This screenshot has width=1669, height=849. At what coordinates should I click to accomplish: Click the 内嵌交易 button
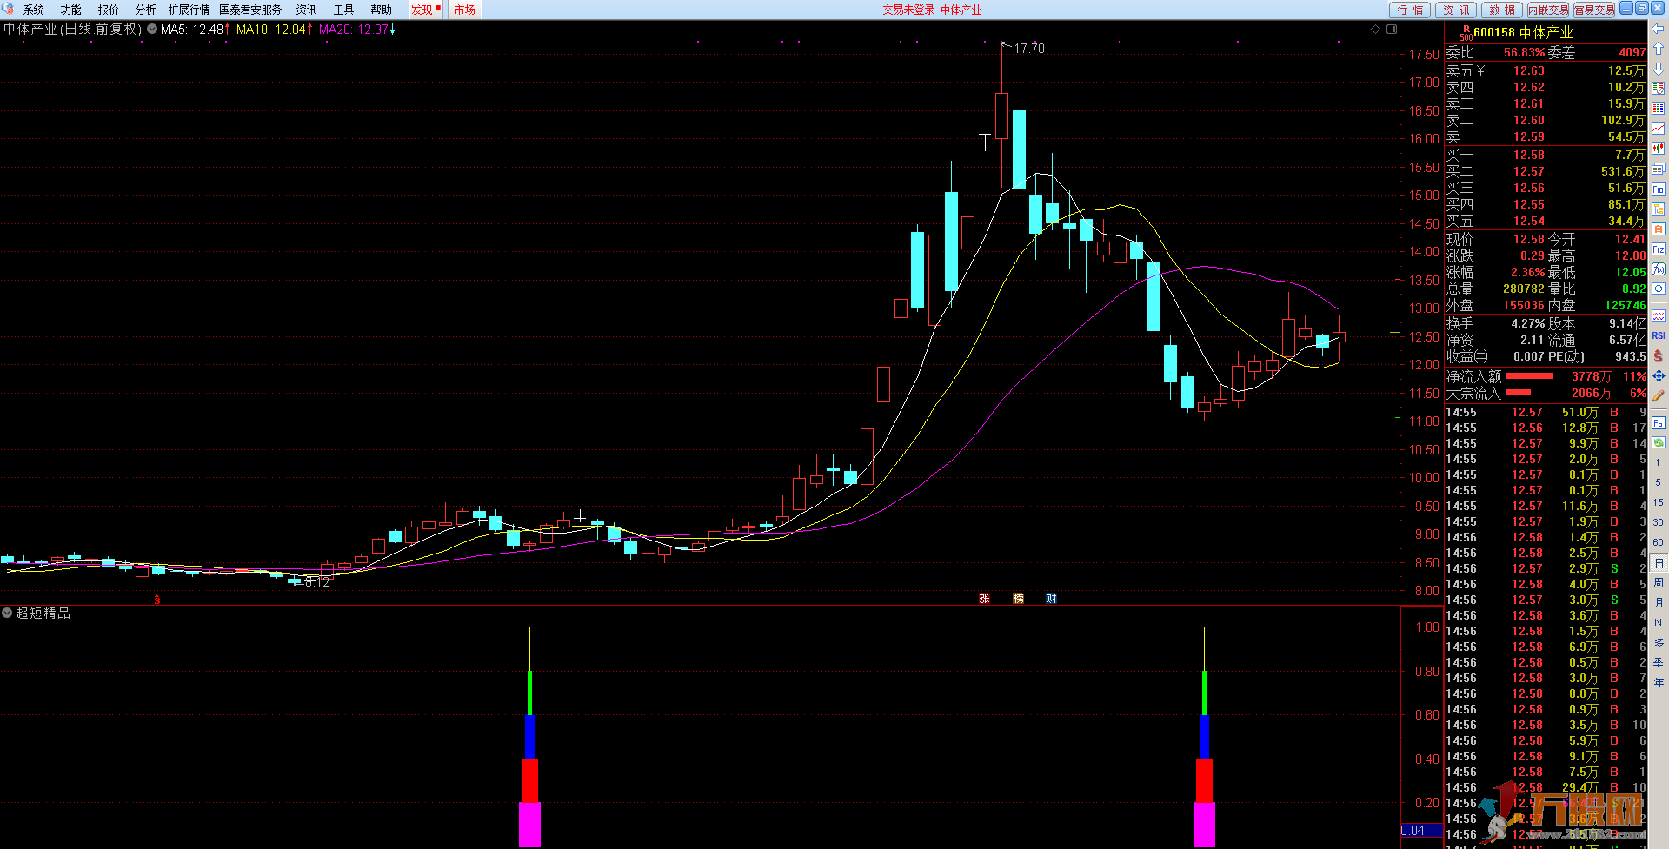[x=1548, y=10]
